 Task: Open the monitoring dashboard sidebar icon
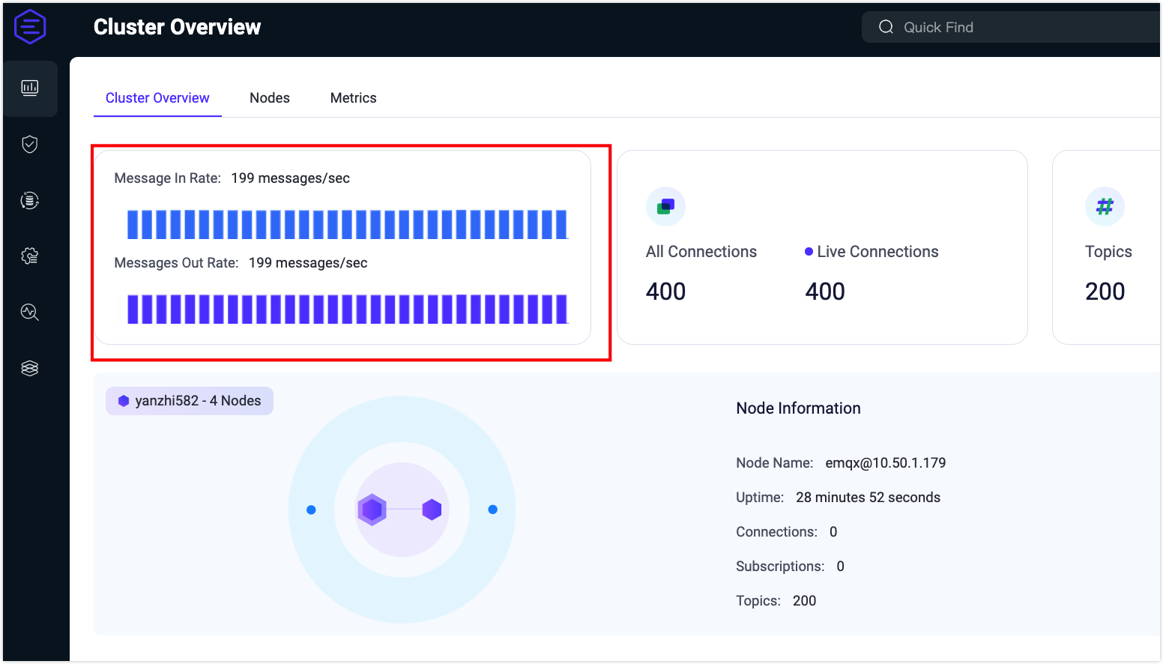coord(30,88)
